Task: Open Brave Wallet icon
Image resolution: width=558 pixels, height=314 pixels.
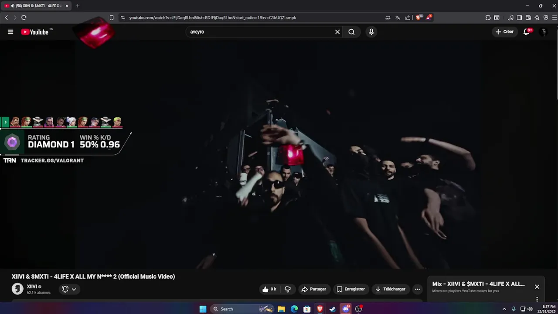Action: click(528, 17)
